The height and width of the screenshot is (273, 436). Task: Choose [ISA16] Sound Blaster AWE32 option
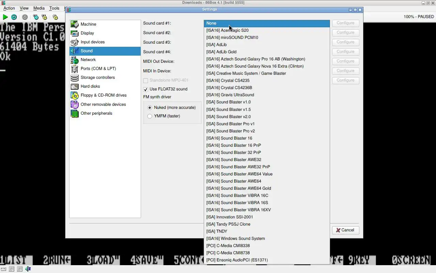[267, 160]
